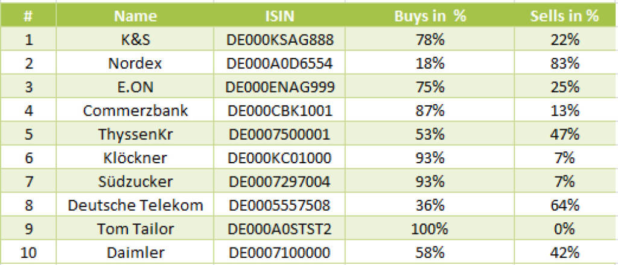Select the K&S name cell
618x265 pixels.
coord(135,40)
